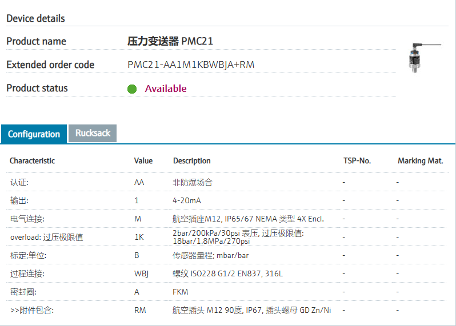Select the Configuration tab

[x=34, y=134]
